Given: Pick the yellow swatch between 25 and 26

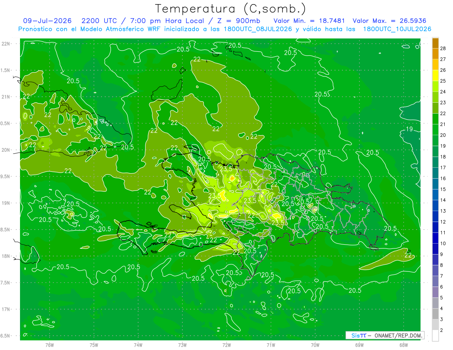Looking at the screenshot, I should (x=435, y=75).
